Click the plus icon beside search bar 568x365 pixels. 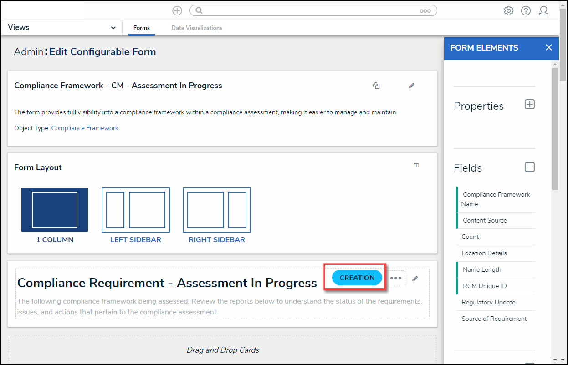(177, 10)
